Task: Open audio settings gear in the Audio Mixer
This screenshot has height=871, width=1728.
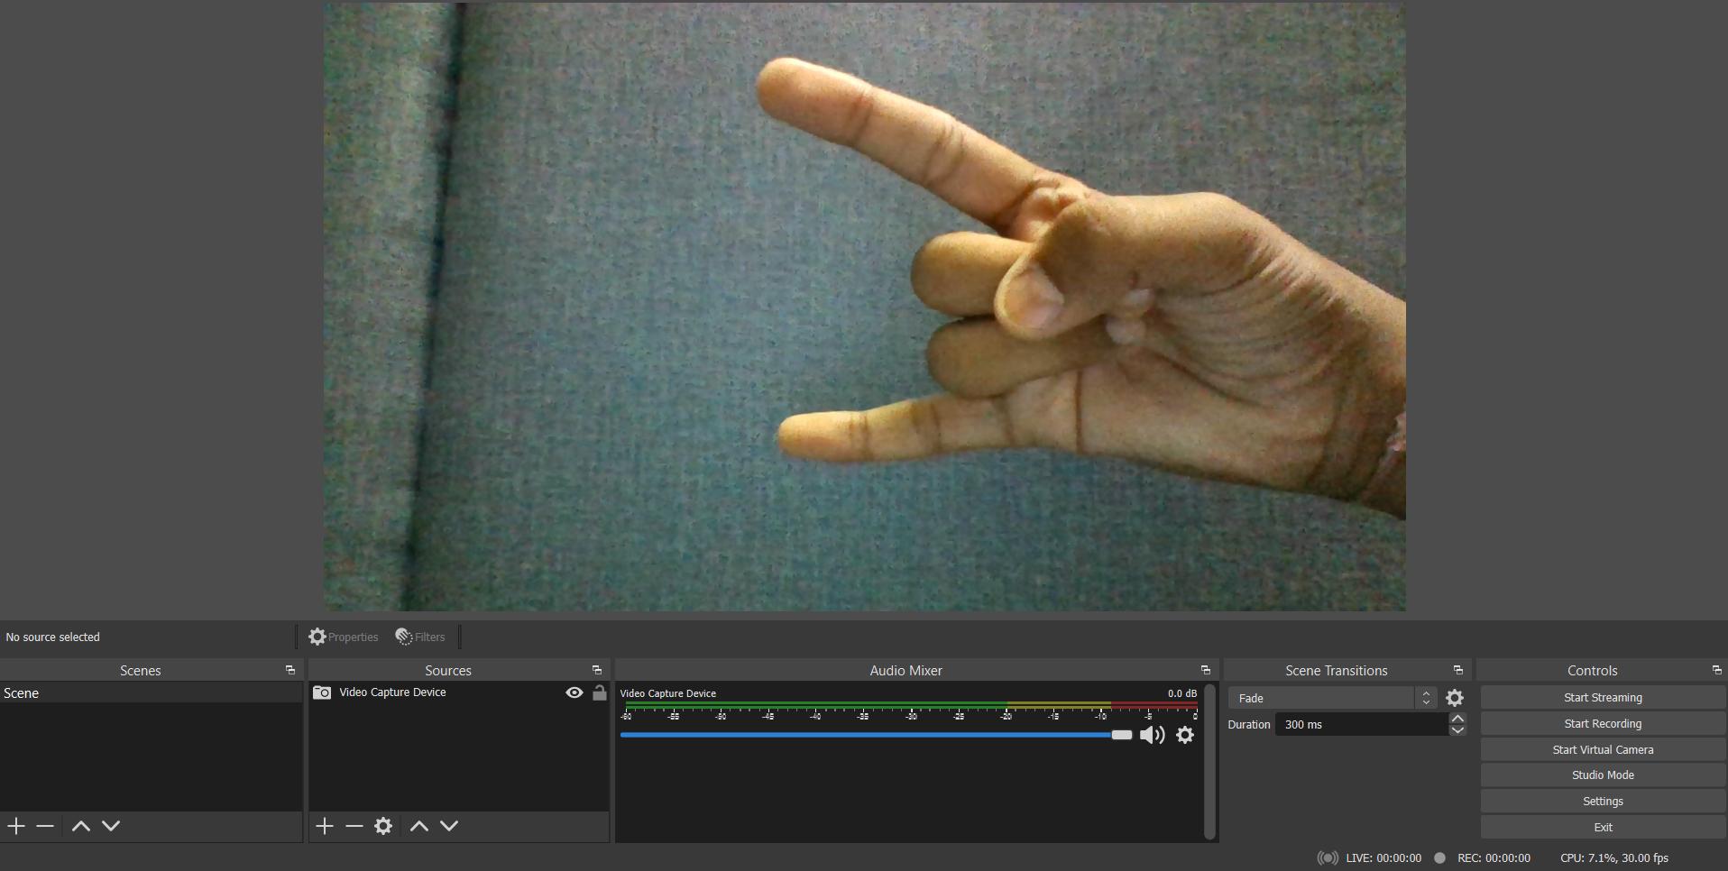Action: (1184, 735)
